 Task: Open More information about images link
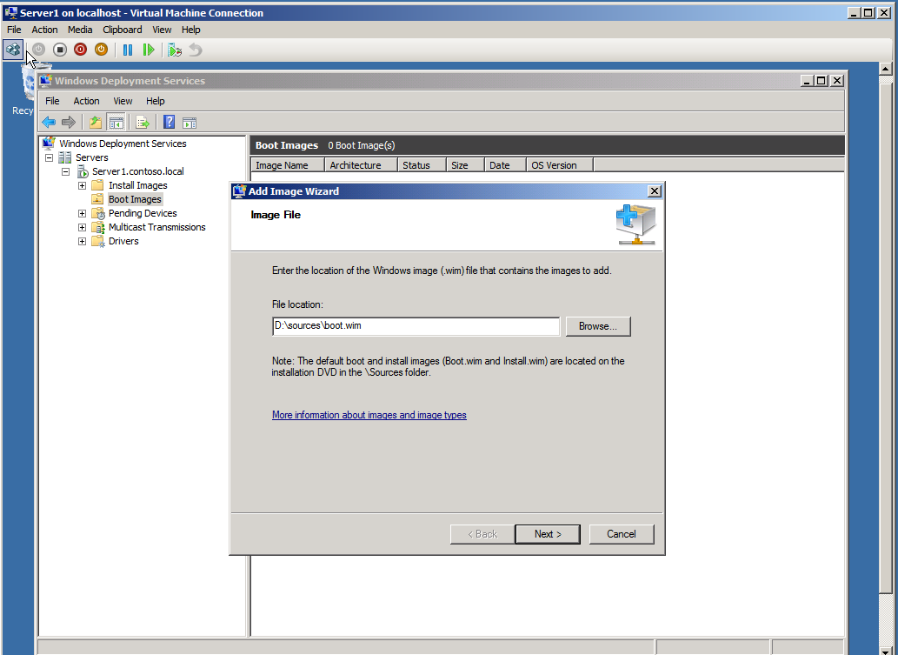369,415
